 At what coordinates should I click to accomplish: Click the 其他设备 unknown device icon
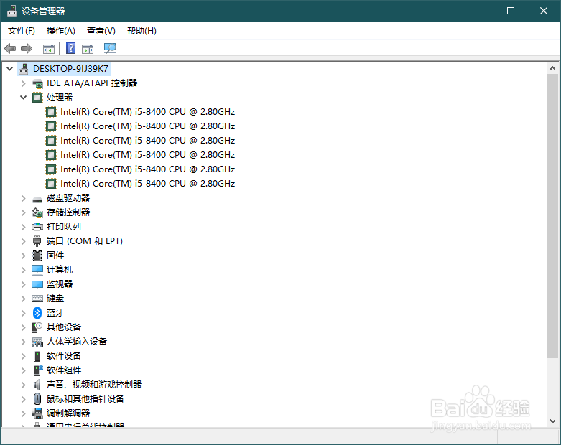[x=37, y=327]
